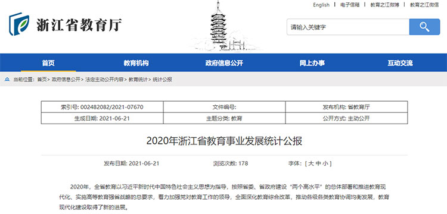
Task: Open the 电子信箱 link
Action: tap(350, 5)
